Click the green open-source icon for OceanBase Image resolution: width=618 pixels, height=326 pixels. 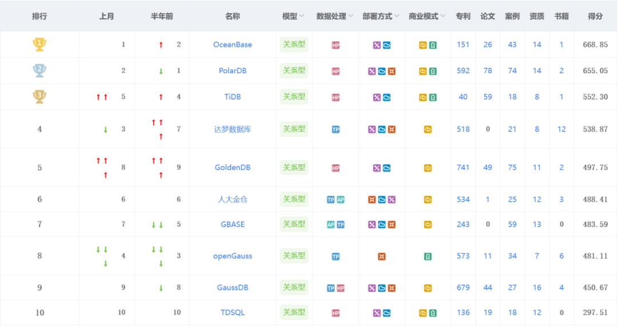(x=433, y=45)
